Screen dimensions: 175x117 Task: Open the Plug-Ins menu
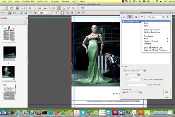pyautogui.click(x=55, y=1)
